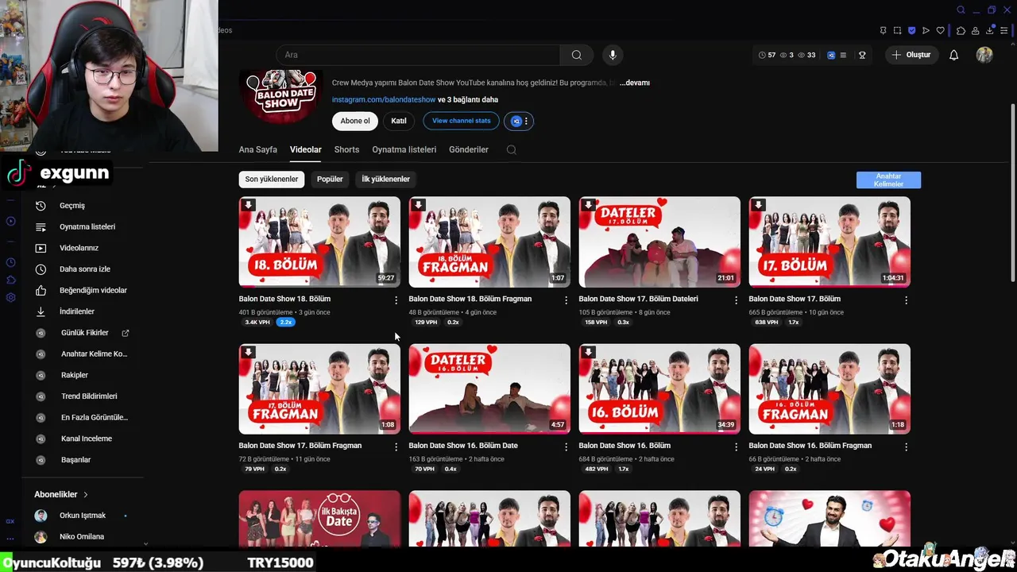Click Oluştur create button
Image resolution: width=1017 pixels, height=572 pixels.
[911, 55]
